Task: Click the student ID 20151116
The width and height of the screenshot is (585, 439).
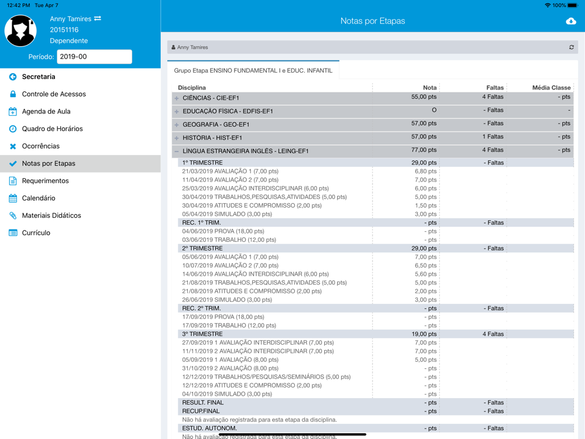Action: [x=64, y=30]
